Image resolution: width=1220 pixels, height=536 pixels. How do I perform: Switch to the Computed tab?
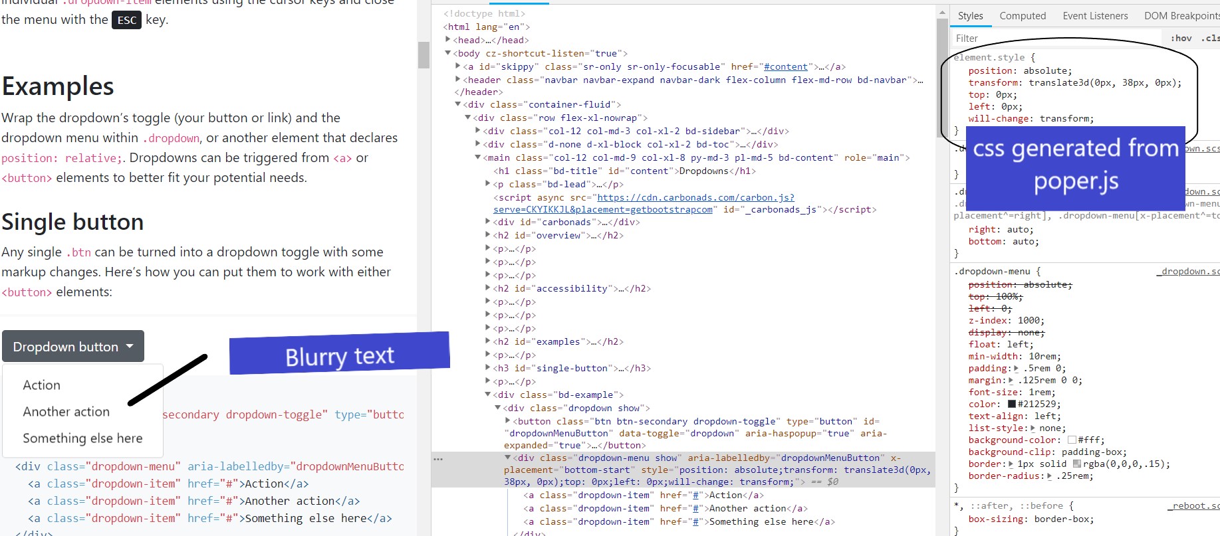(1023, 16)
